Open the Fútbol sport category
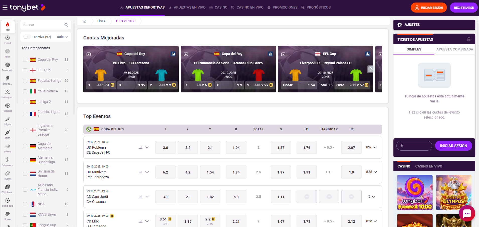479x227 pixels. click(x=8, y=40)
